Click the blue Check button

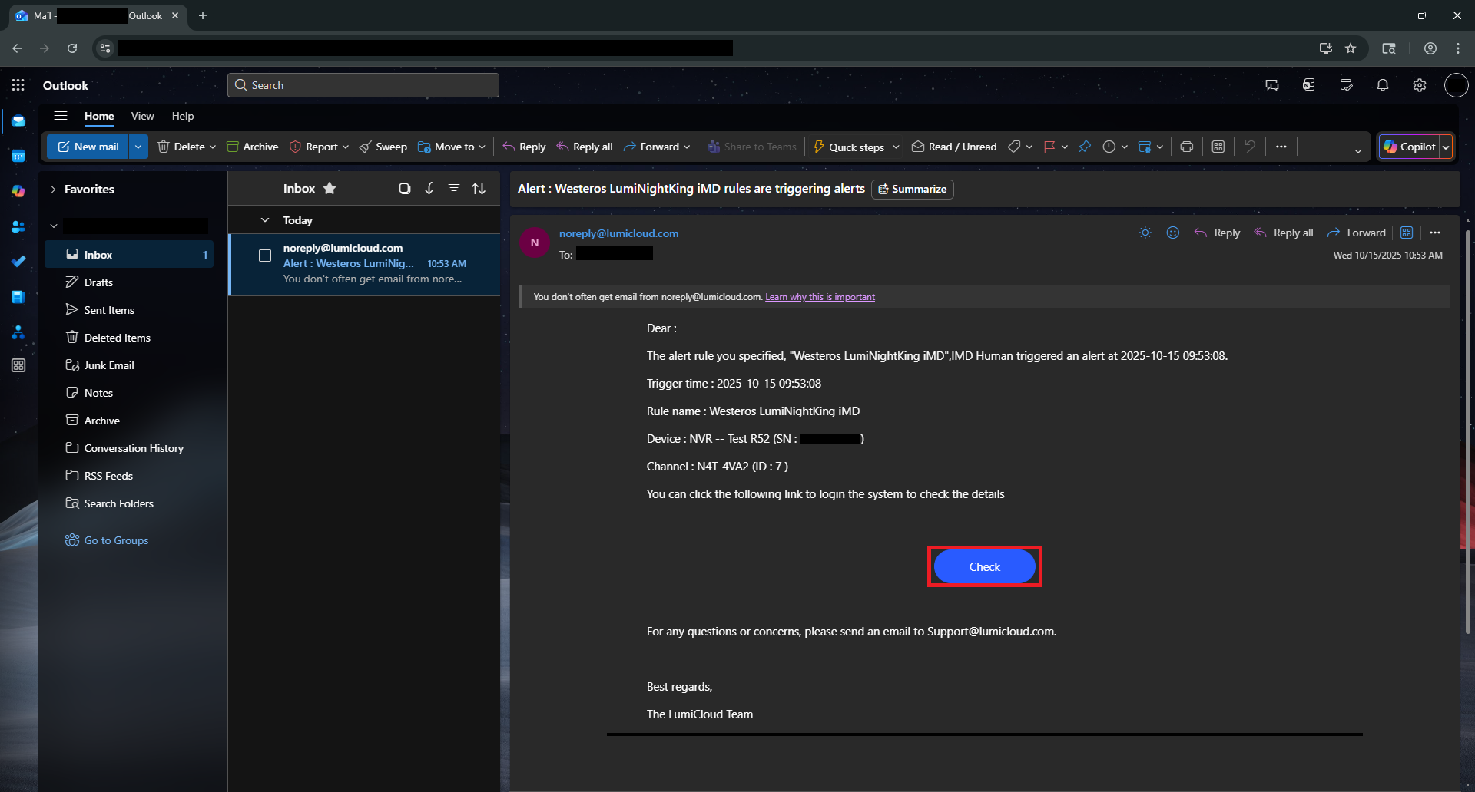pyautogui.click(x=984, y=567)
